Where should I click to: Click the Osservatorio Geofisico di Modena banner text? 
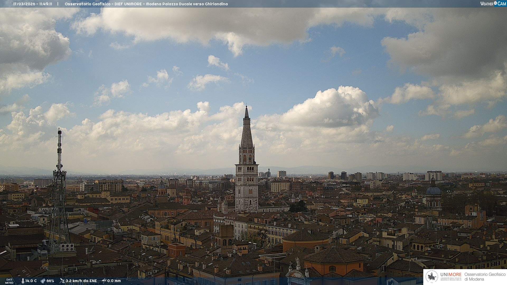point(485,277)
